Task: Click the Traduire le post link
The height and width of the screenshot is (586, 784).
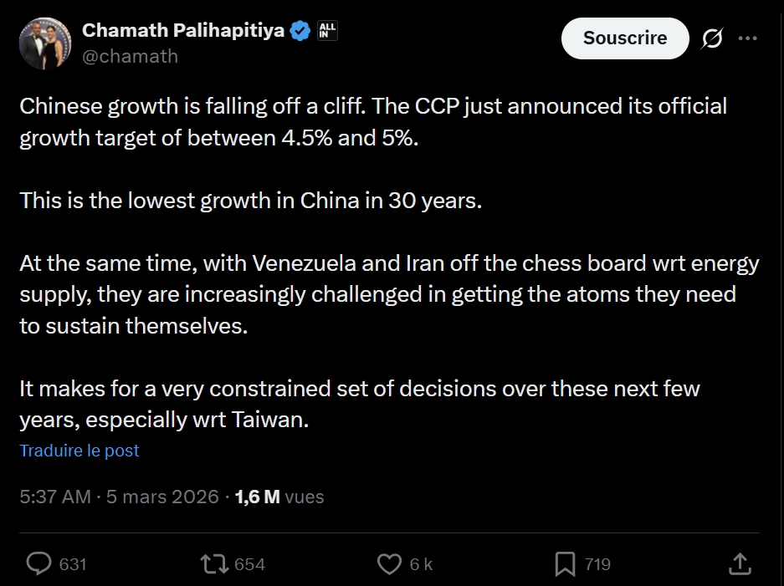Action: click(79, 451)
